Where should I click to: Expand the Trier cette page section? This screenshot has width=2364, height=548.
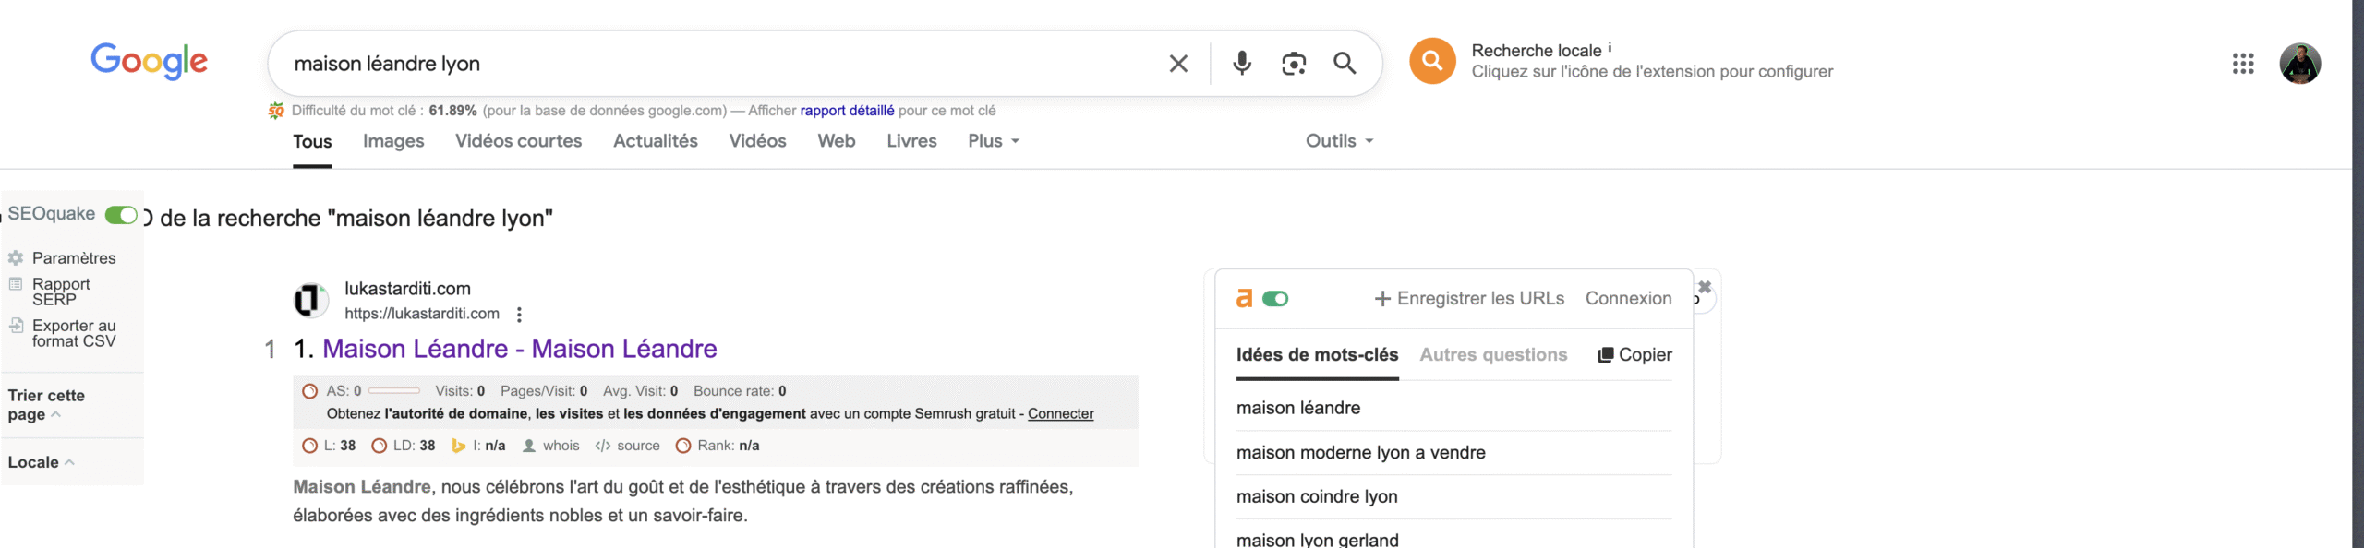click(x=47, y=405)
